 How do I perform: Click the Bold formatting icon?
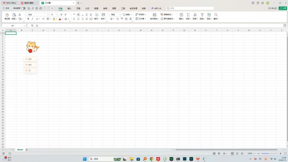[28, 19]
